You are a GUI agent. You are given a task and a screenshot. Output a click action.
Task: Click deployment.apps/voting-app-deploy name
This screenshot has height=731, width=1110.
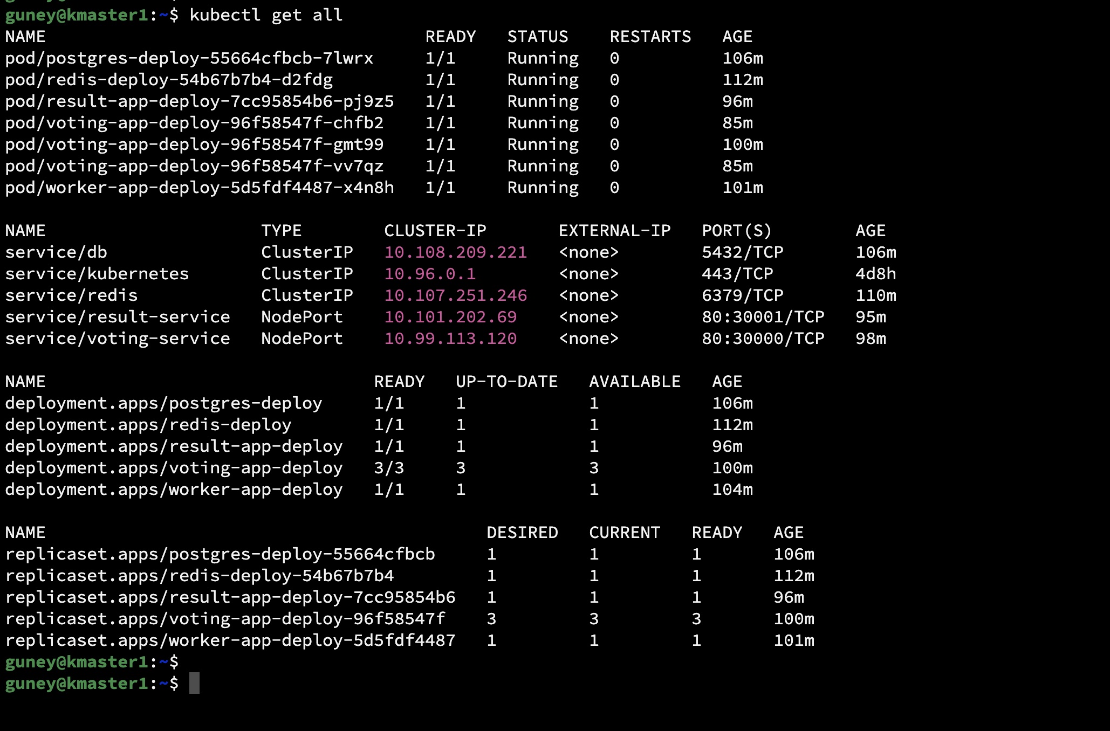point(174,468)
